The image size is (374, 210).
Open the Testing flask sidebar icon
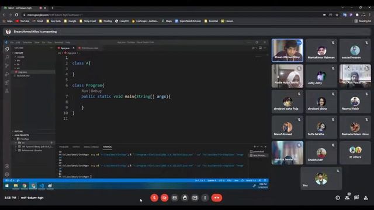(x=7, y=91)
